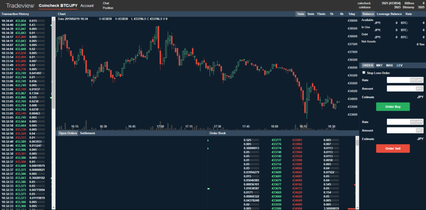The width and height of the screenshot is (426, 210).
Task: Open the Chat link
Action: pyautogui.click(x=106, y=3)
